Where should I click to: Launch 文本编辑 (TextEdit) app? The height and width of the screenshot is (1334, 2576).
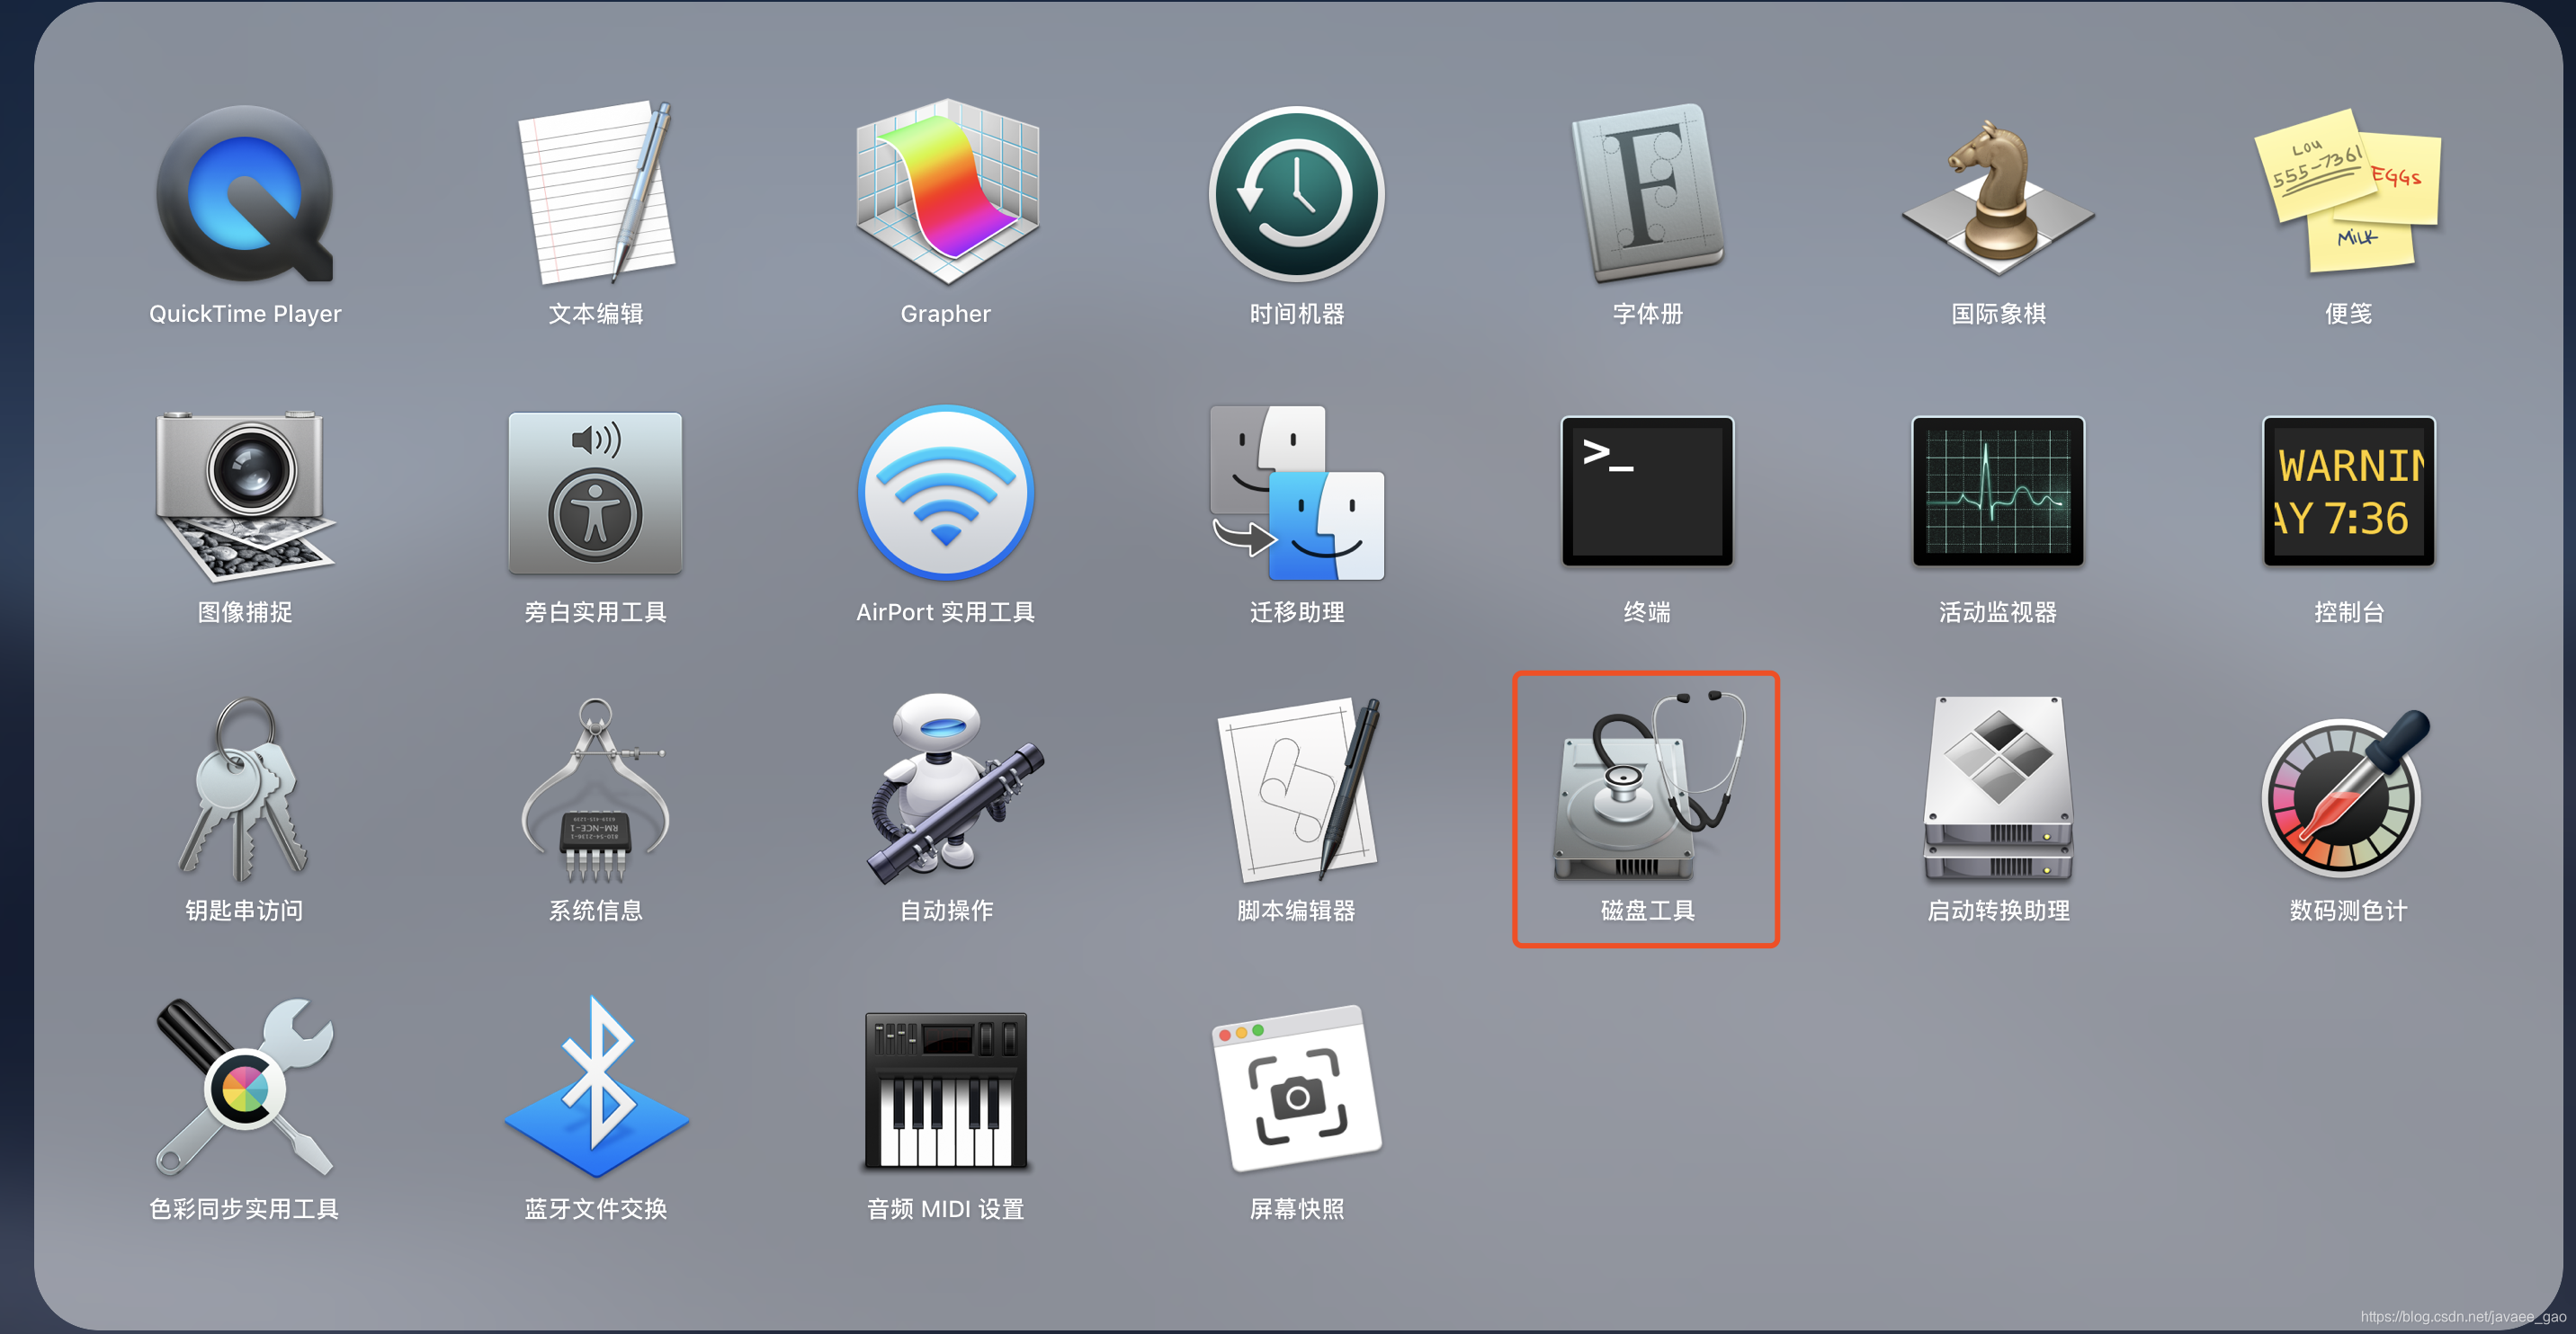pyautogui.click(x=596, y=191)
